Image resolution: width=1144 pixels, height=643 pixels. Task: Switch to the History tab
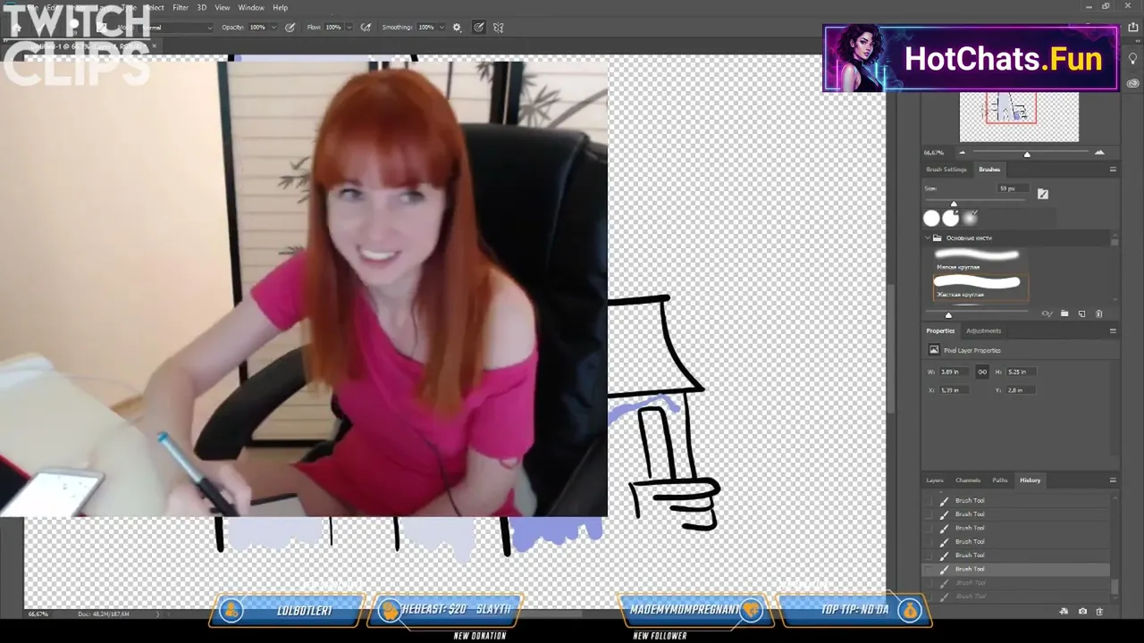[1030, 480]
